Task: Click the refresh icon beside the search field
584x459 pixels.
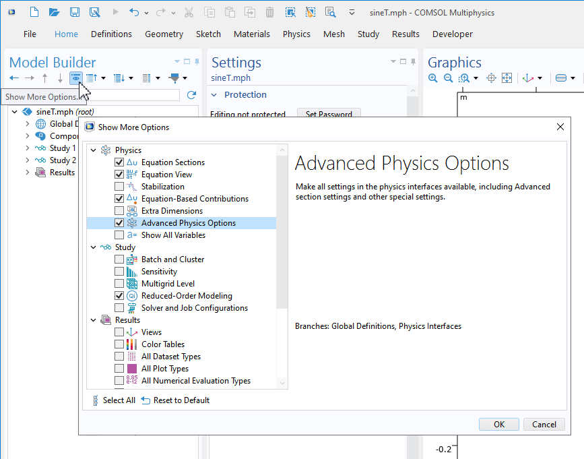Action: (191, 95)
